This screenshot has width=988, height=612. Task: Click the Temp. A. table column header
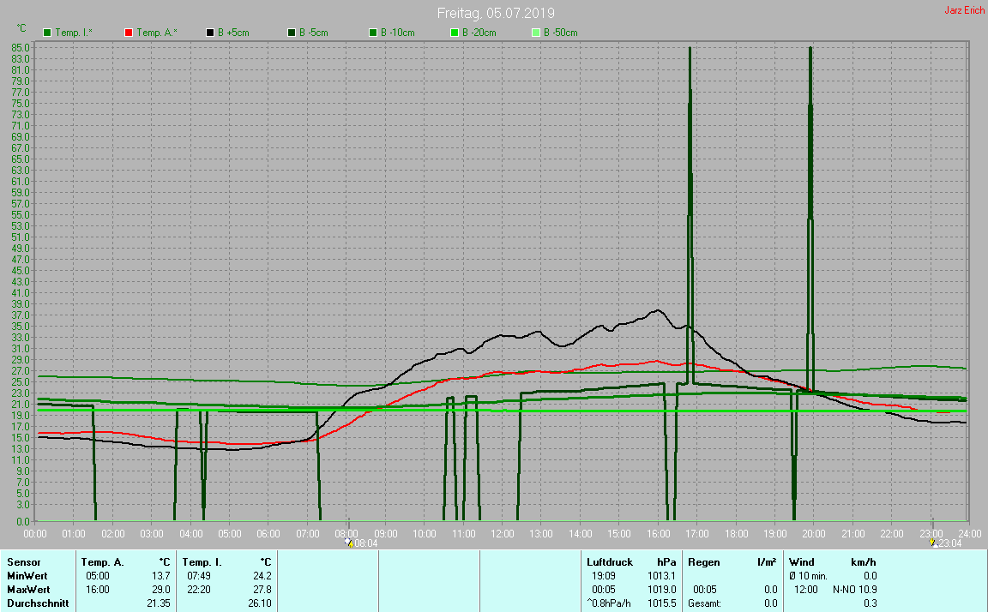102,562
